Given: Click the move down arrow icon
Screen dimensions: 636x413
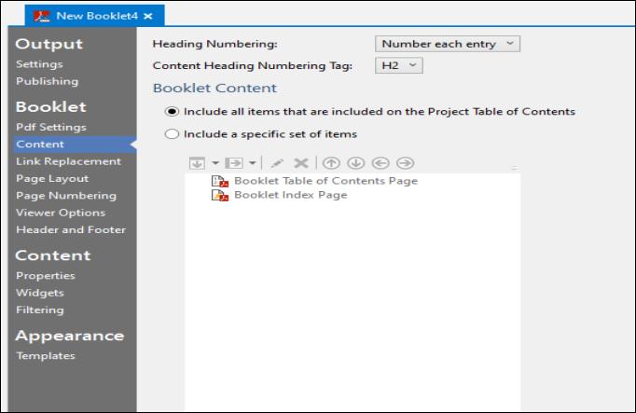Looking at the screenshot, I should click(x=354, y=162).
